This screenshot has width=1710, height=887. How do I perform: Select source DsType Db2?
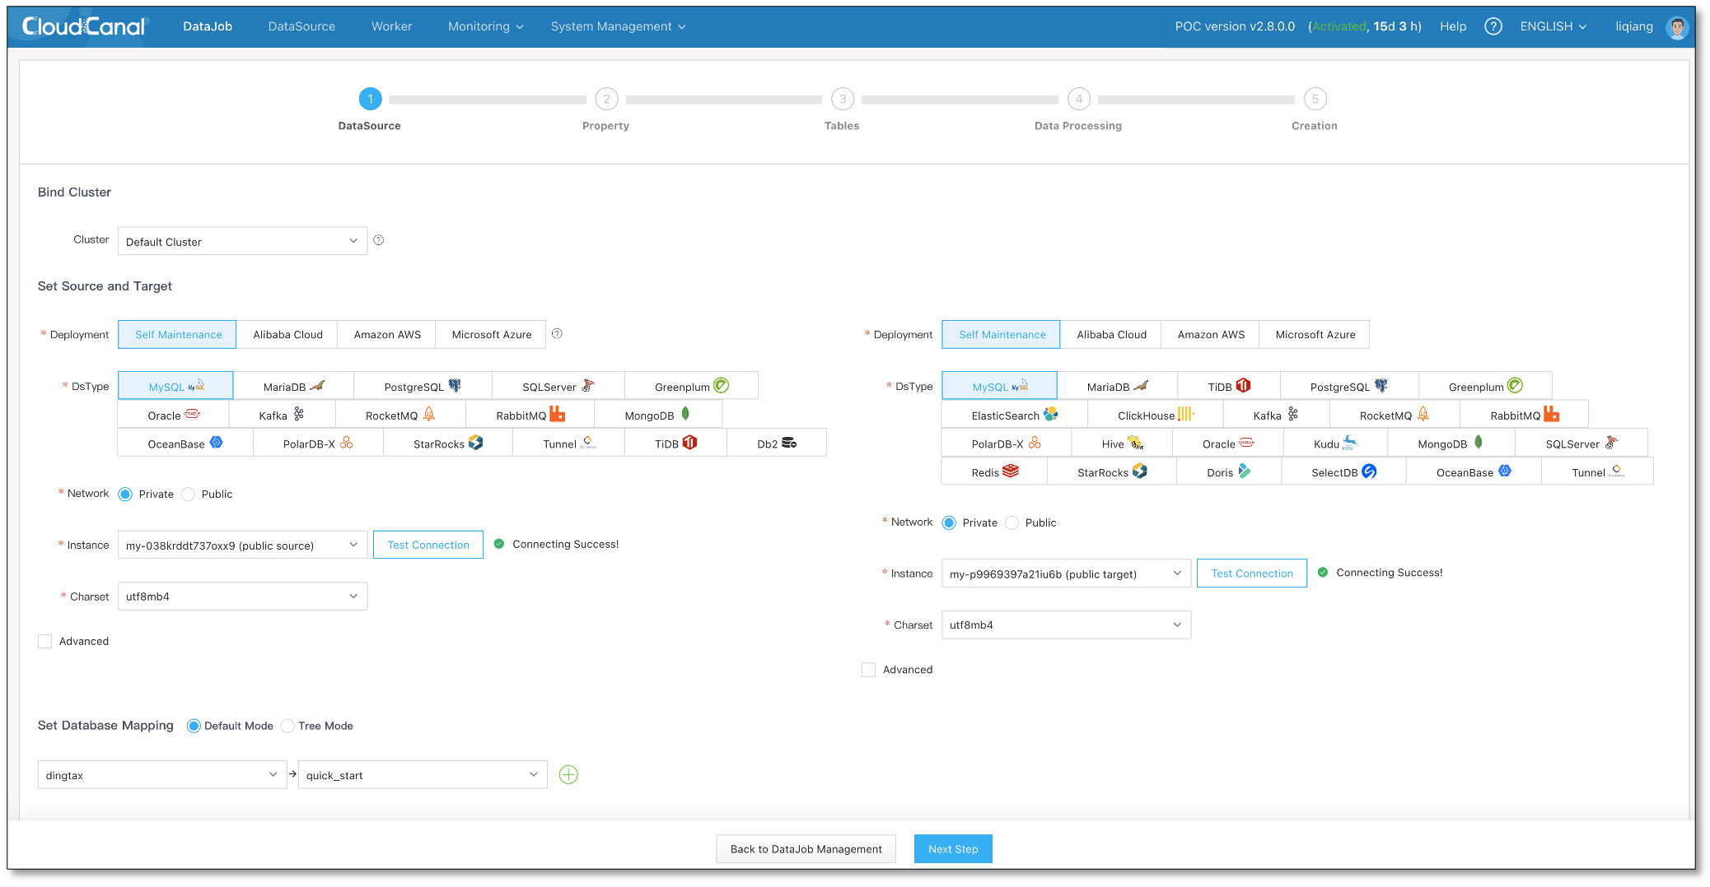click(x=777, y=443)
